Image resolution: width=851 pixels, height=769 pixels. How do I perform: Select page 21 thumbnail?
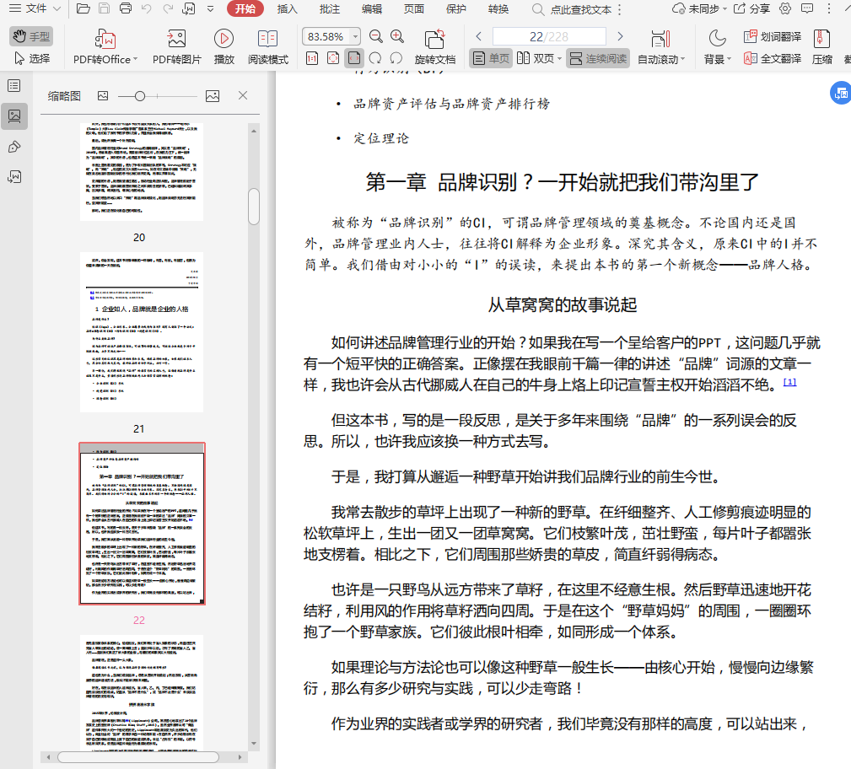[x=142, y=331]
